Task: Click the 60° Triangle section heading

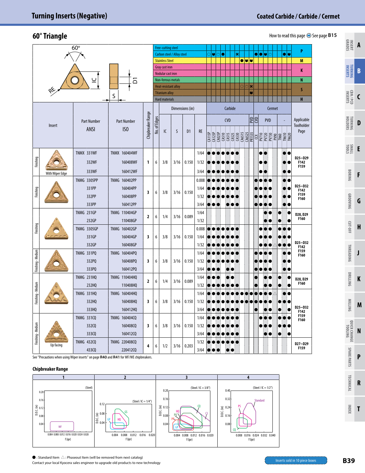Action: click(50, 36)
